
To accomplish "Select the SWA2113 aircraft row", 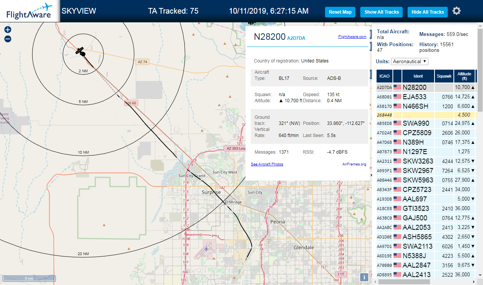I will [426, 246].
